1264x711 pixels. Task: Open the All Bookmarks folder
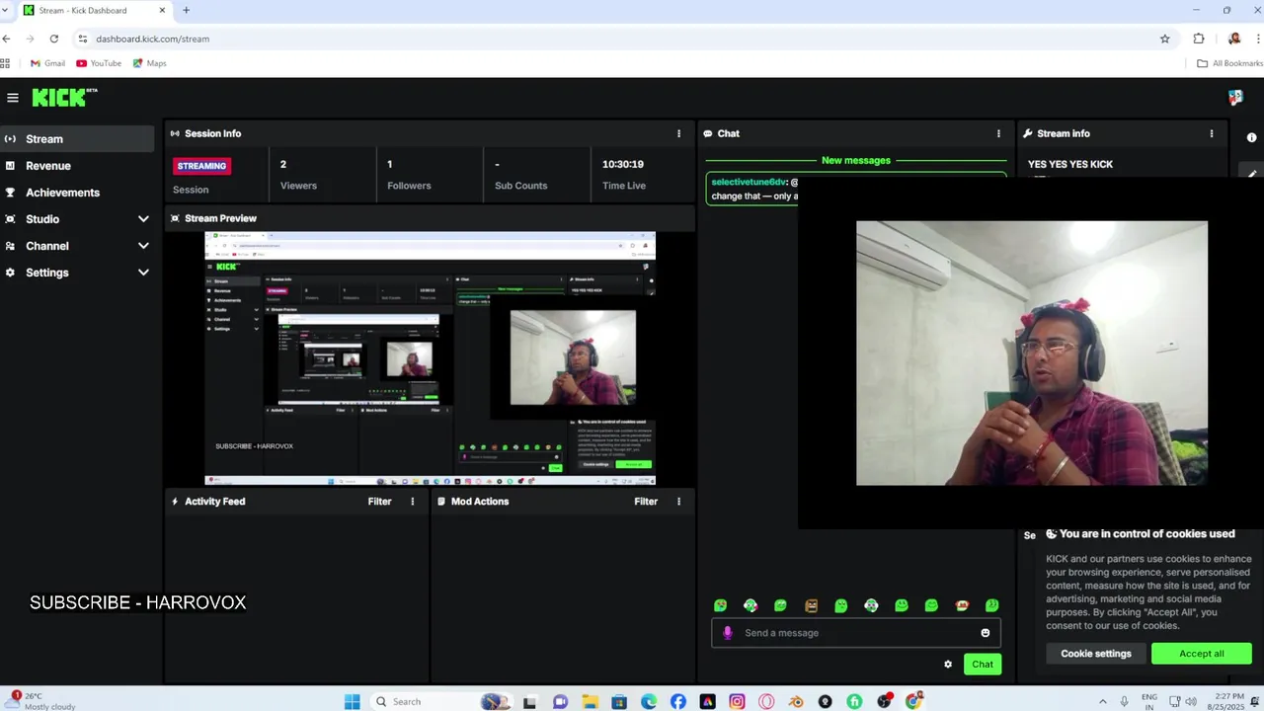(1229, 63)
